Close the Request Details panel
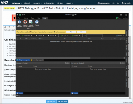133x104 pixels. (x=69, y=63)
